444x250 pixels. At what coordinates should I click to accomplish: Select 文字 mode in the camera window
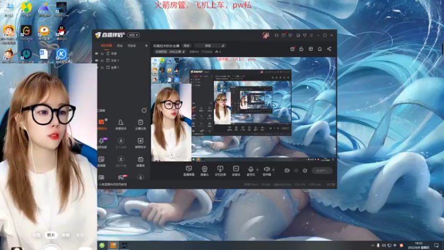(x=80, y=235)
